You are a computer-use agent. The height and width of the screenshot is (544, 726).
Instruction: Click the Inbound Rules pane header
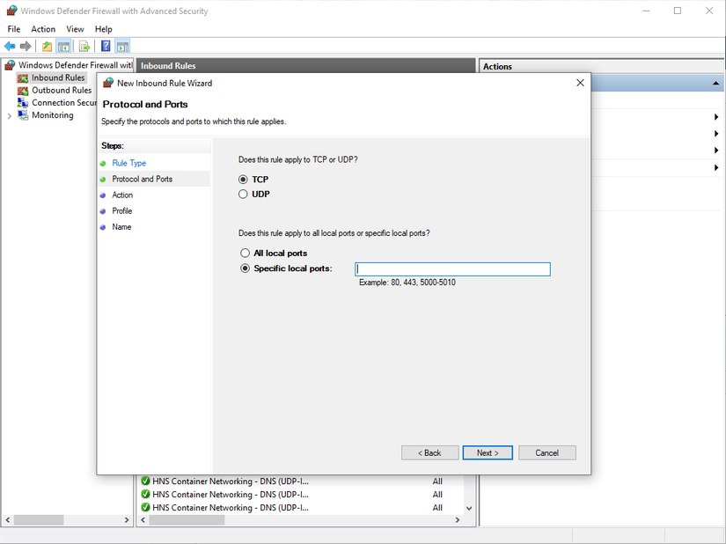pyautogui.click(x=306, y=66)
